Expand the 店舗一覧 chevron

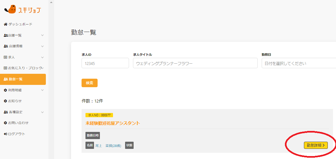[43, 35]
